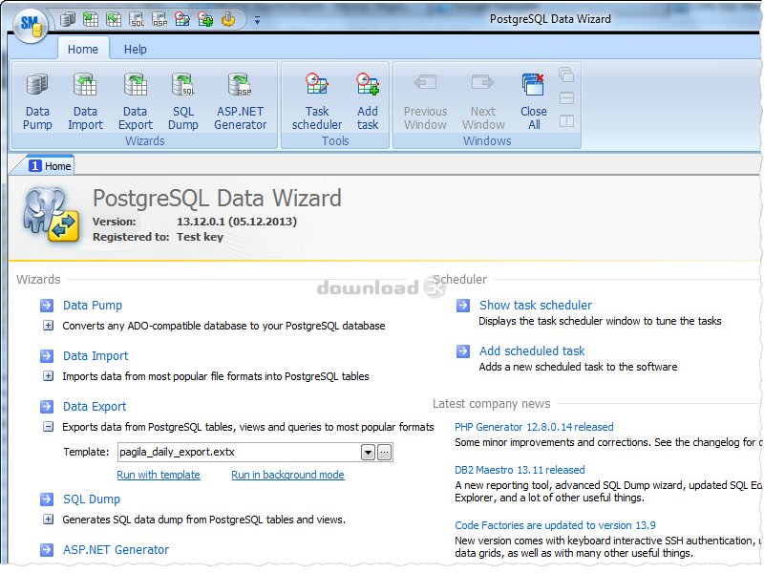Open the Data Pump wizard link

click(92, 306)
